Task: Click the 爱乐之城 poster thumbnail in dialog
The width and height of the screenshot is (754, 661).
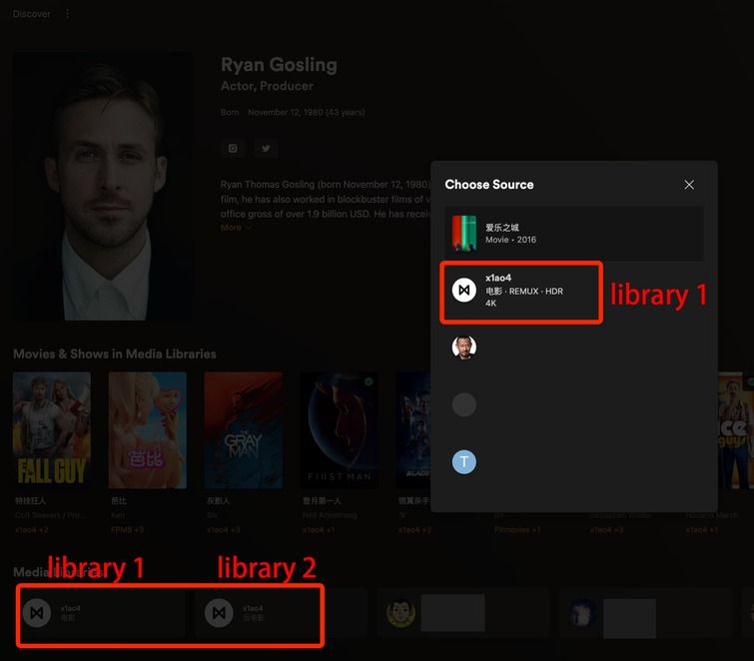Action: coord(464,234)
